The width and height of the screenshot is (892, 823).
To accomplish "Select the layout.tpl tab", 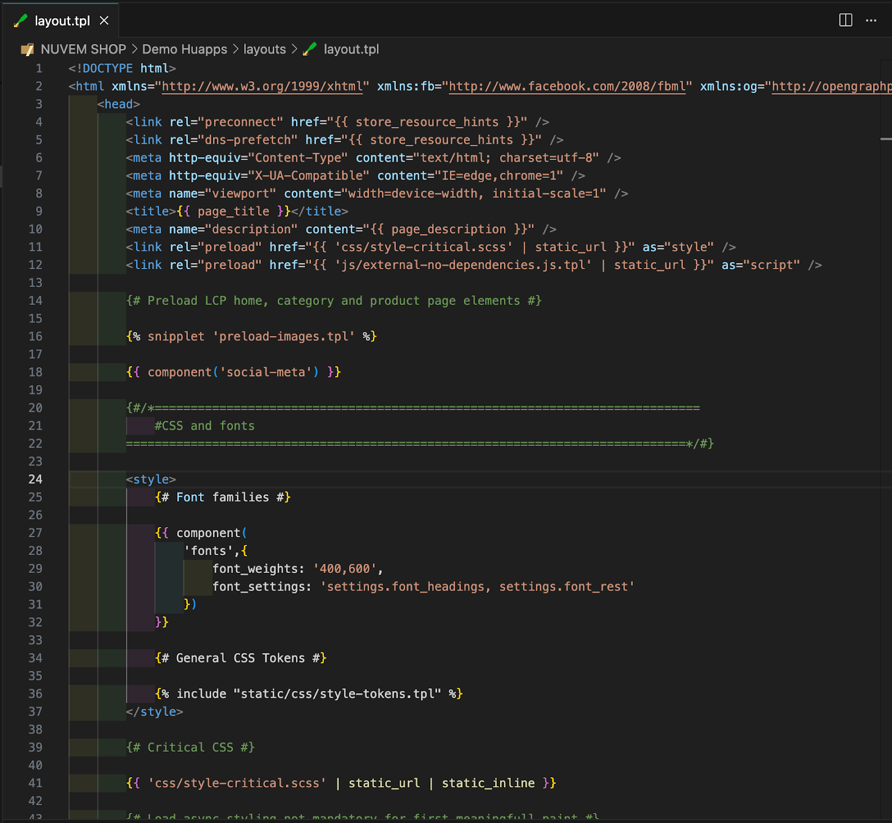I will [x=62, y=21].
